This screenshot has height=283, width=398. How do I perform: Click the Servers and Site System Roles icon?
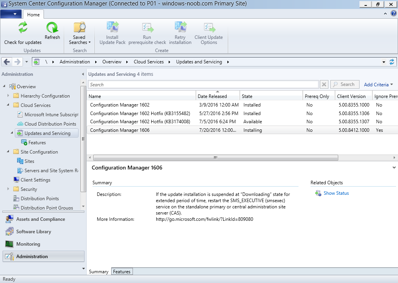20,170
